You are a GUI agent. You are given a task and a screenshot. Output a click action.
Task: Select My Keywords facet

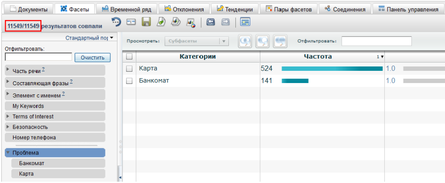(55, 106)
